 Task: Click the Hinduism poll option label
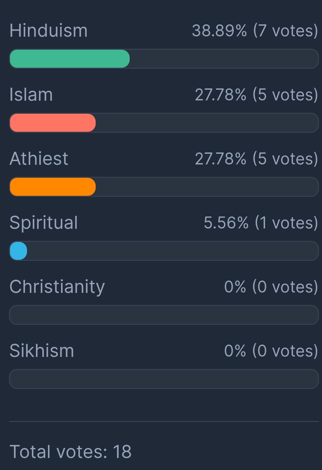[x=48, y=31]
